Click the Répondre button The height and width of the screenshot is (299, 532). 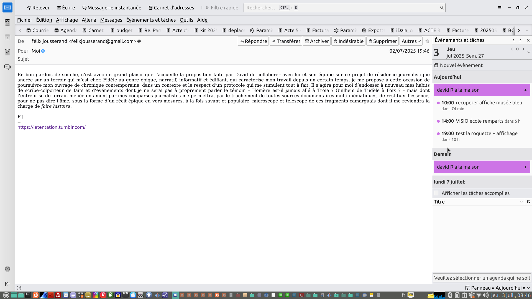[x=253, y=41]
